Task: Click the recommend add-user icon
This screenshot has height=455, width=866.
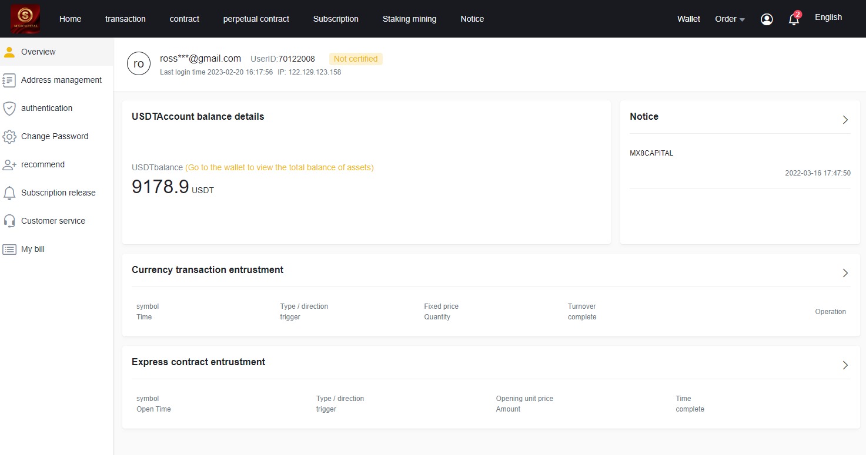Action: [9, 164]
